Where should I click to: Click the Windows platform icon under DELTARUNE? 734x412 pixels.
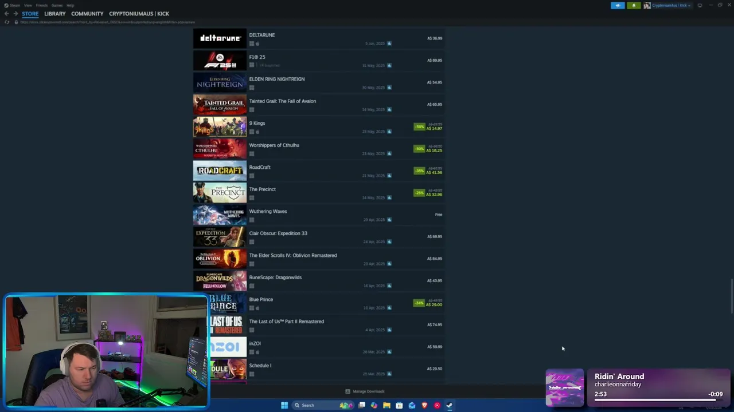[x=251, y=43]
